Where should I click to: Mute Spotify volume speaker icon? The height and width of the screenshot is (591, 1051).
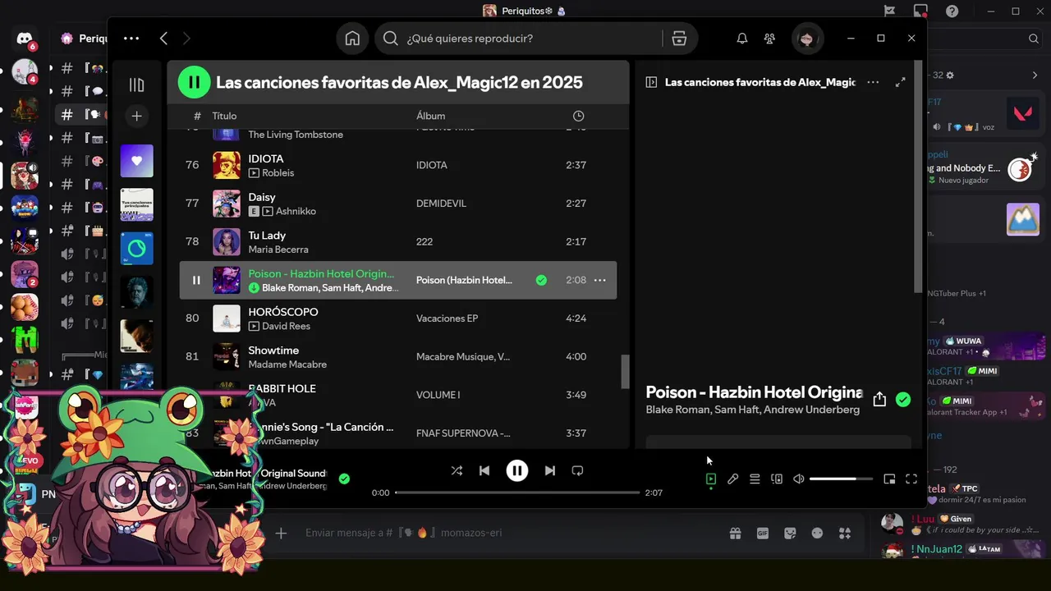[799, 479]
